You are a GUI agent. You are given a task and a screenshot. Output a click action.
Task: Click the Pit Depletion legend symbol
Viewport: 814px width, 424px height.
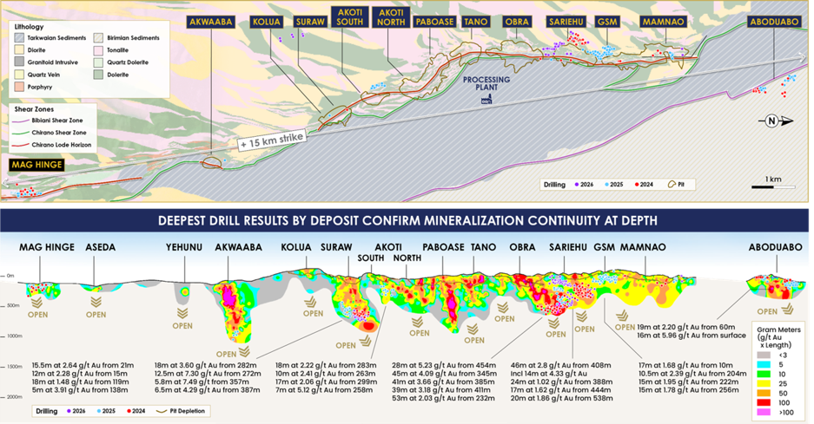tap(162, 411)
